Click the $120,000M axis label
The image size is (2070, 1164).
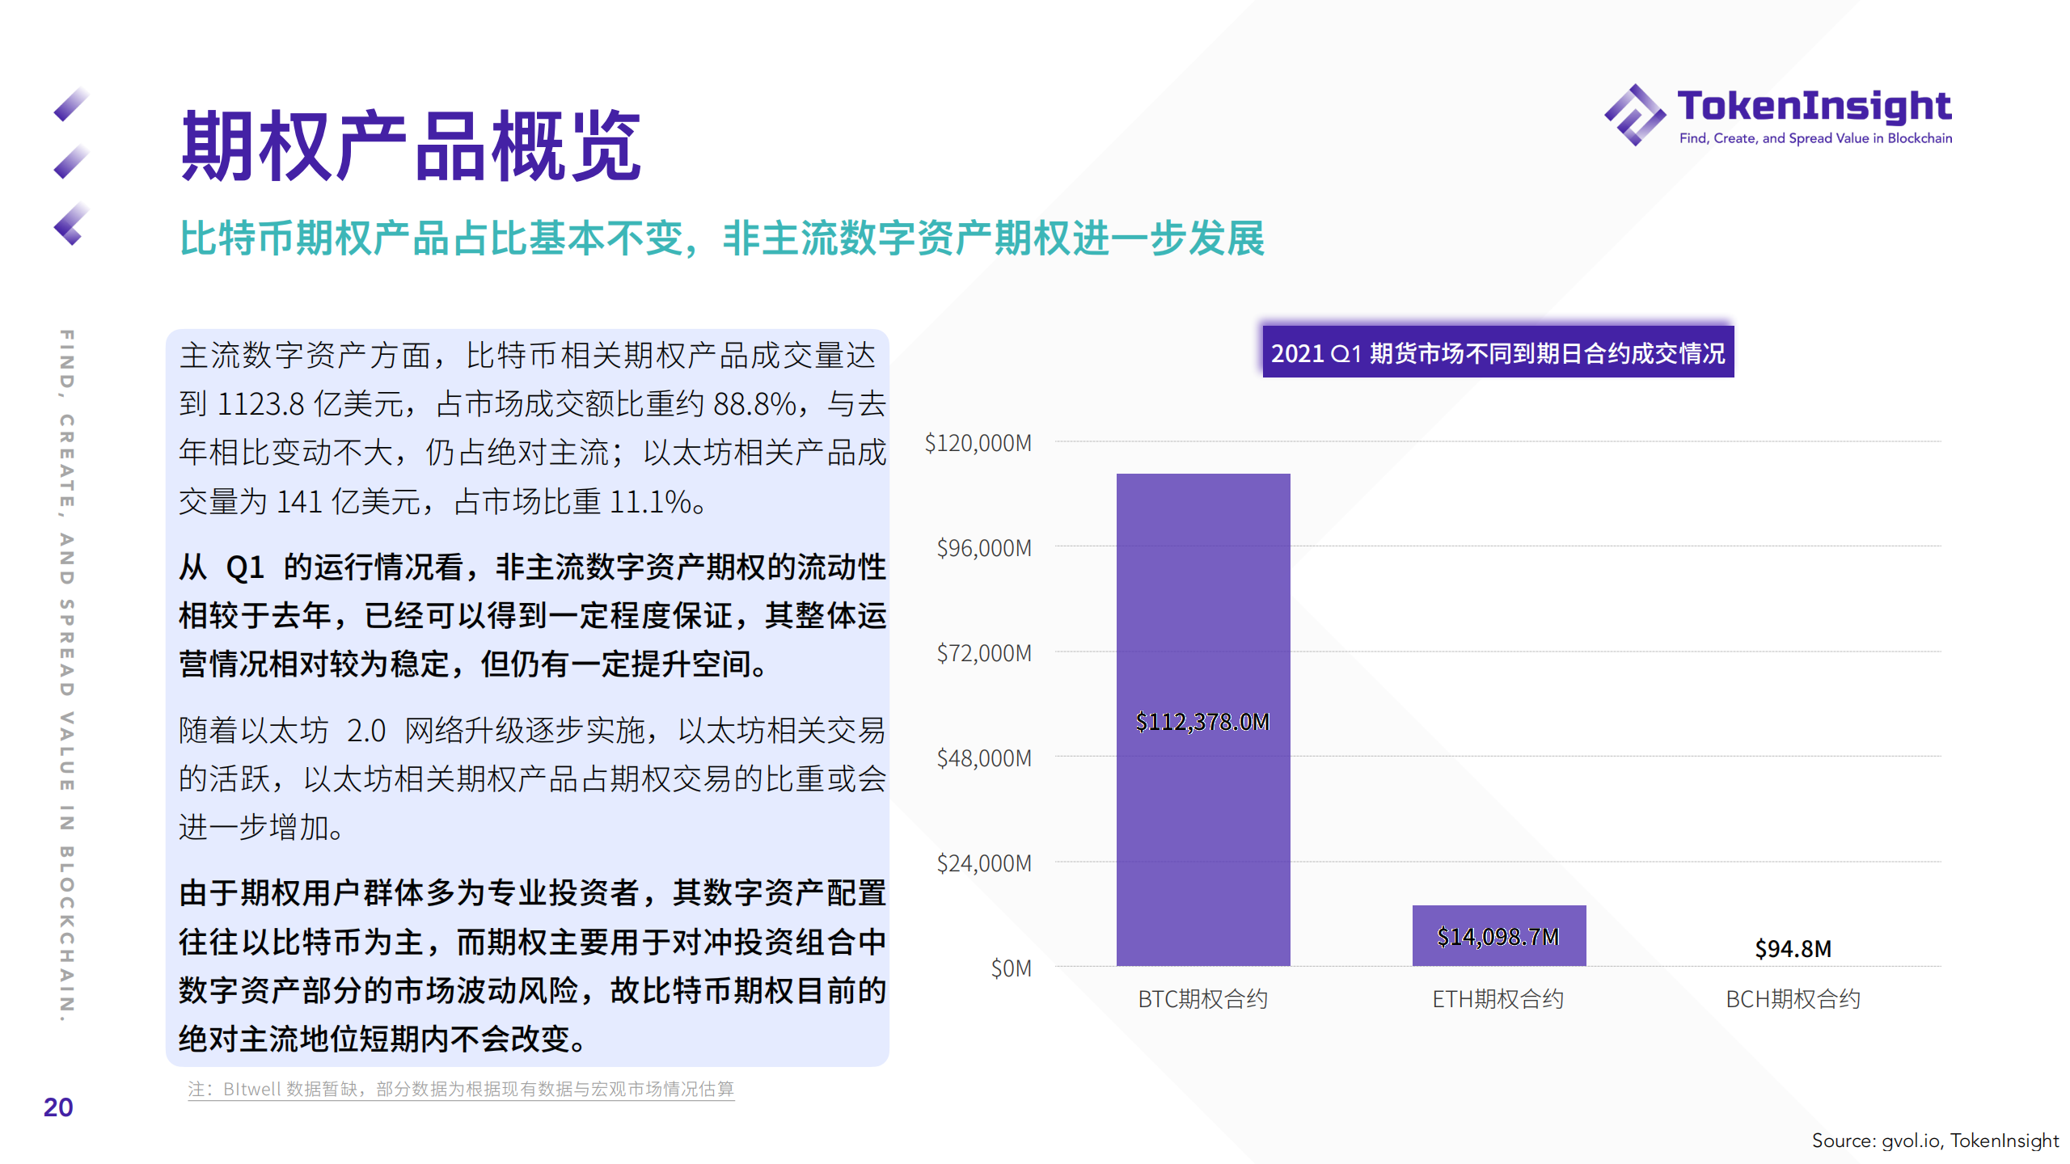[978, 443]
